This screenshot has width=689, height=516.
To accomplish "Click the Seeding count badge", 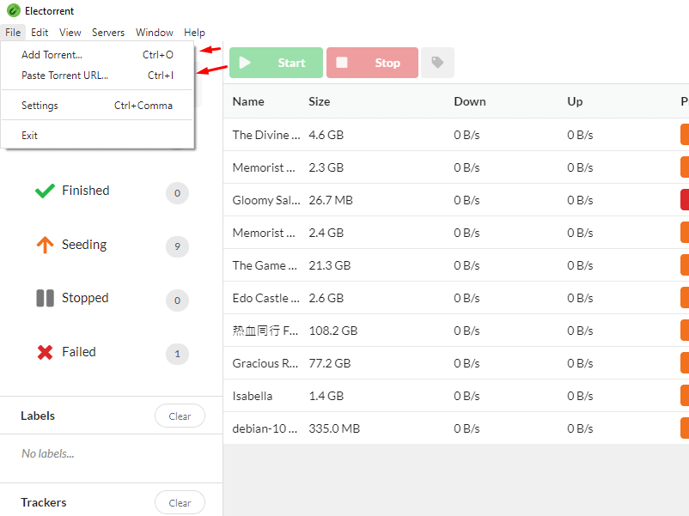I will pos(177,246).
